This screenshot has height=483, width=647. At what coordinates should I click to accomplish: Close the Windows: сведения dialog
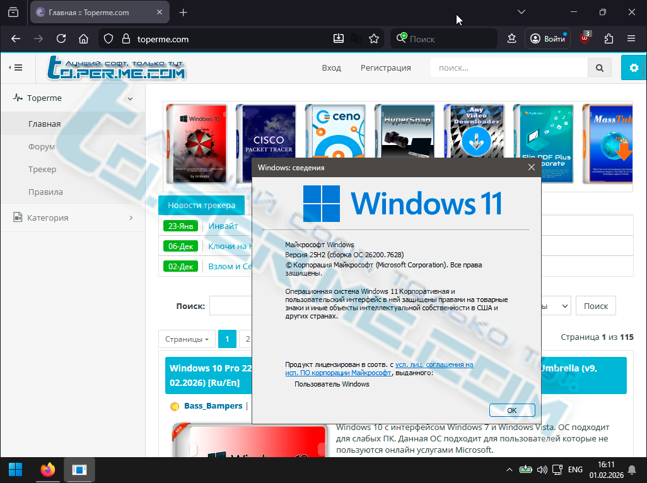pos(532,167)
